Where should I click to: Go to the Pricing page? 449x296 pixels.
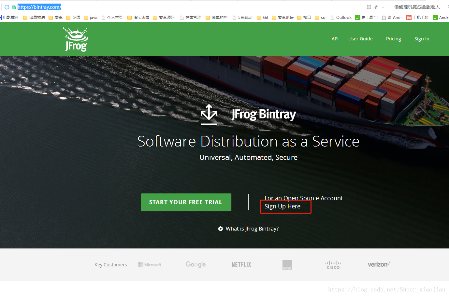pos(393,39)
